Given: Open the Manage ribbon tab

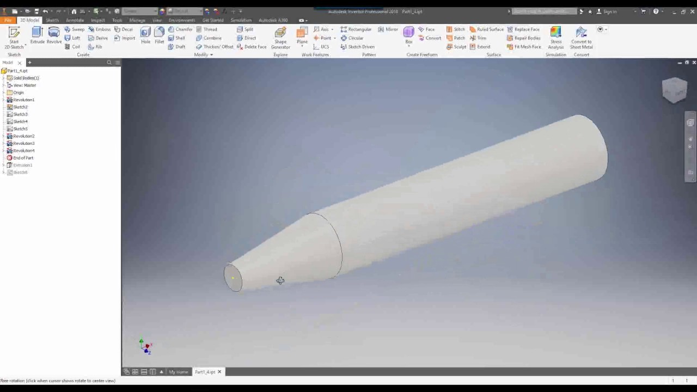Looking at the screenshot, I should pyautogui.click(x=137, y=20).
